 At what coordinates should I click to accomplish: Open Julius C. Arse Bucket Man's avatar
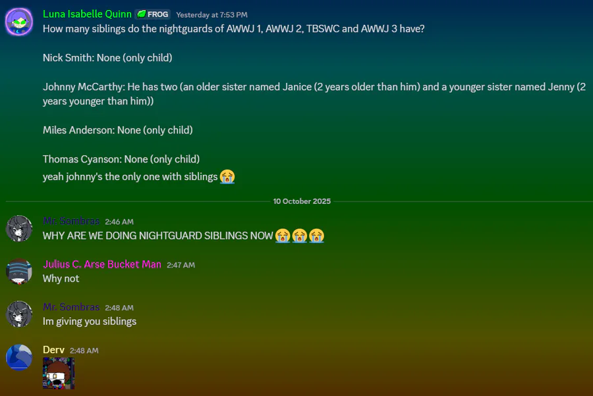[19, 272]
